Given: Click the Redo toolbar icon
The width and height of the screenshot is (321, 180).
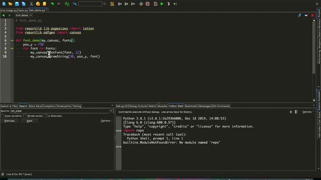Looking at the screenshot, I should tap(59, 3).
